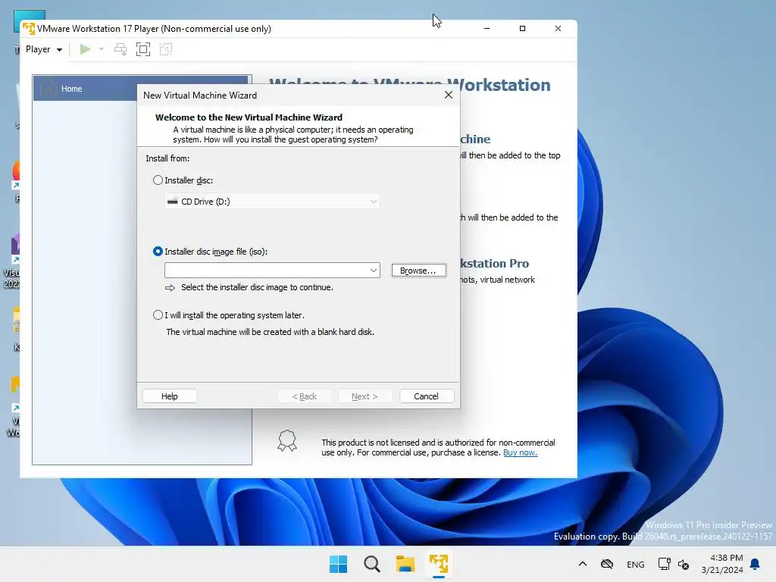Show hidden system tray icons

point(583,564)
